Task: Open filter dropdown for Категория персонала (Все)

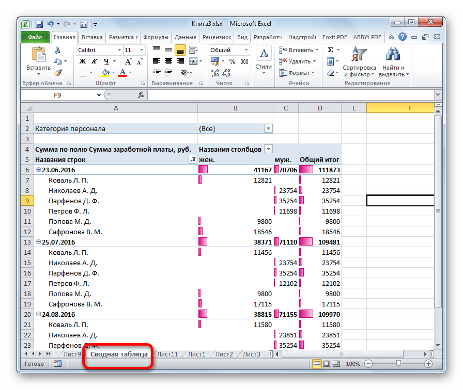Action: (x=268, y=128)
